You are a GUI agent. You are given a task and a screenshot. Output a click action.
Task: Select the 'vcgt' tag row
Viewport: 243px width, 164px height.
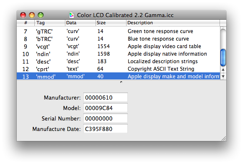point(119,46)
